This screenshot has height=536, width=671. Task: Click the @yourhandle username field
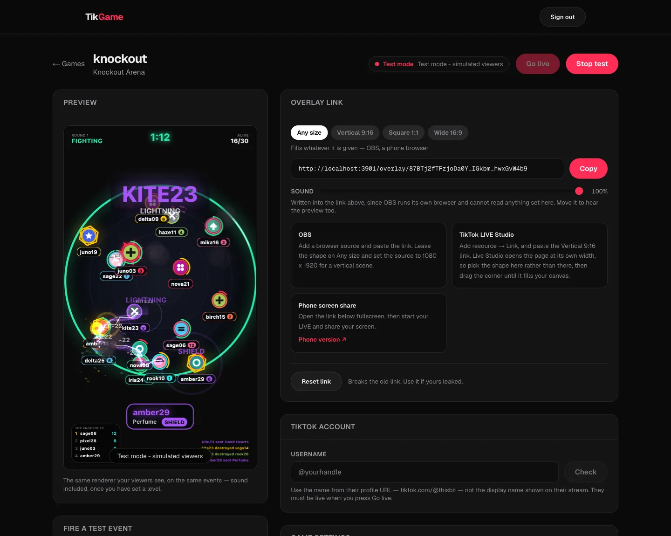pos(425,472)
